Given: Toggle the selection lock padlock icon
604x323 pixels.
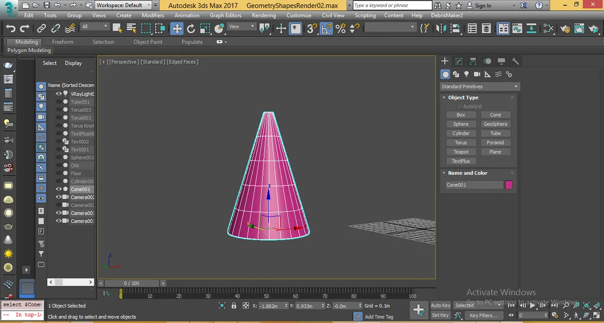Looking at the screenshot, I should (234, 306).
